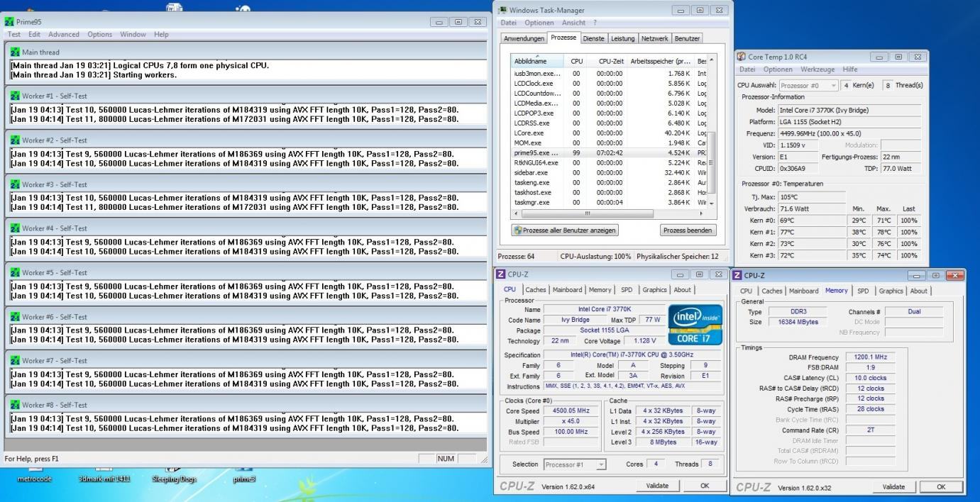Open Task-Manager Ansicht menu

[575, 23]
